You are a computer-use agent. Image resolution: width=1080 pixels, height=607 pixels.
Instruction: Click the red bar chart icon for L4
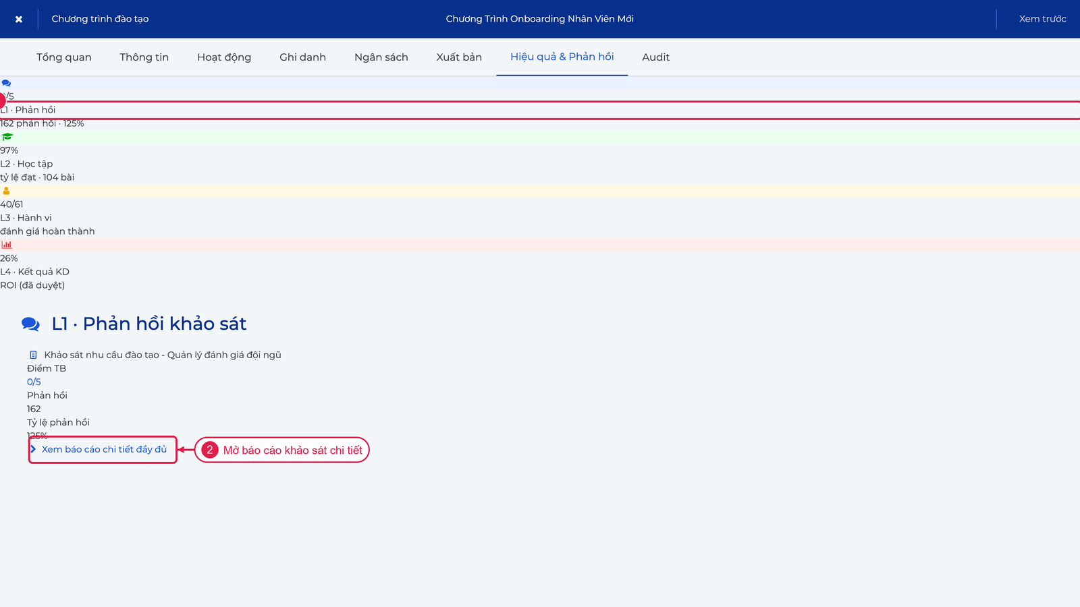coord(7,245)
